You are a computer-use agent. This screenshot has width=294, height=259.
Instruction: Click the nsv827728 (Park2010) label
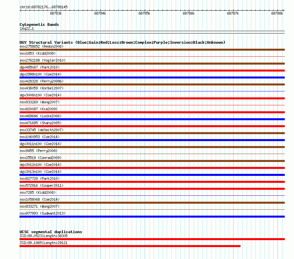40,179
